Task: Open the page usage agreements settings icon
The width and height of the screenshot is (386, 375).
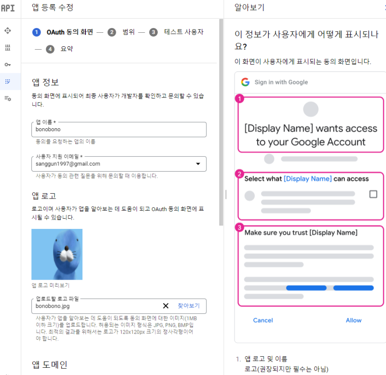Action: coord(8,99)
